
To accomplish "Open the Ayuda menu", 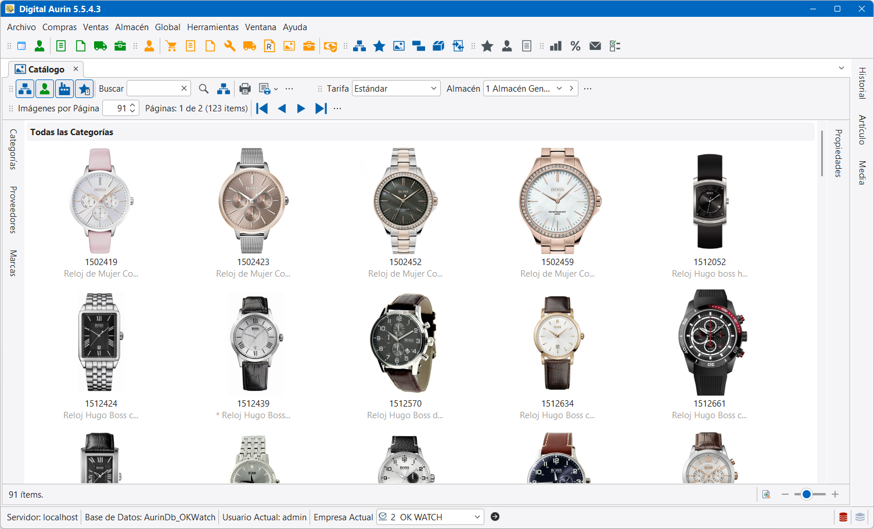I will point(295,27).
